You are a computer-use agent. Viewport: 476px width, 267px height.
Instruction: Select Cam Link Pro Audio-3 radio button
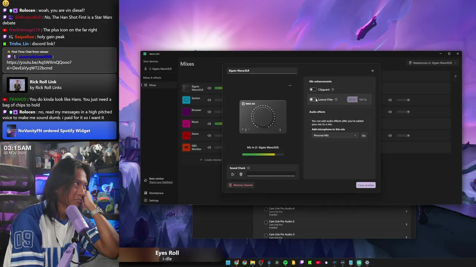266,235
